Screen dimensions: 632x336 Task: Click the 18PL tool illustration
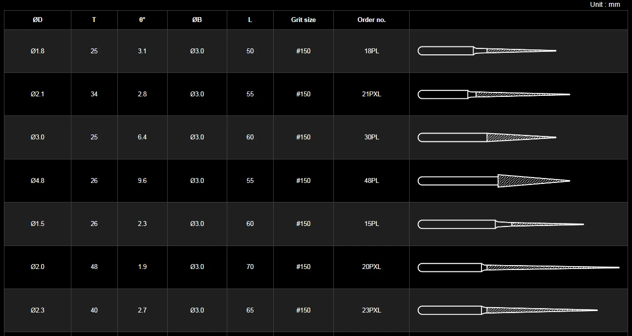[487, 51]
